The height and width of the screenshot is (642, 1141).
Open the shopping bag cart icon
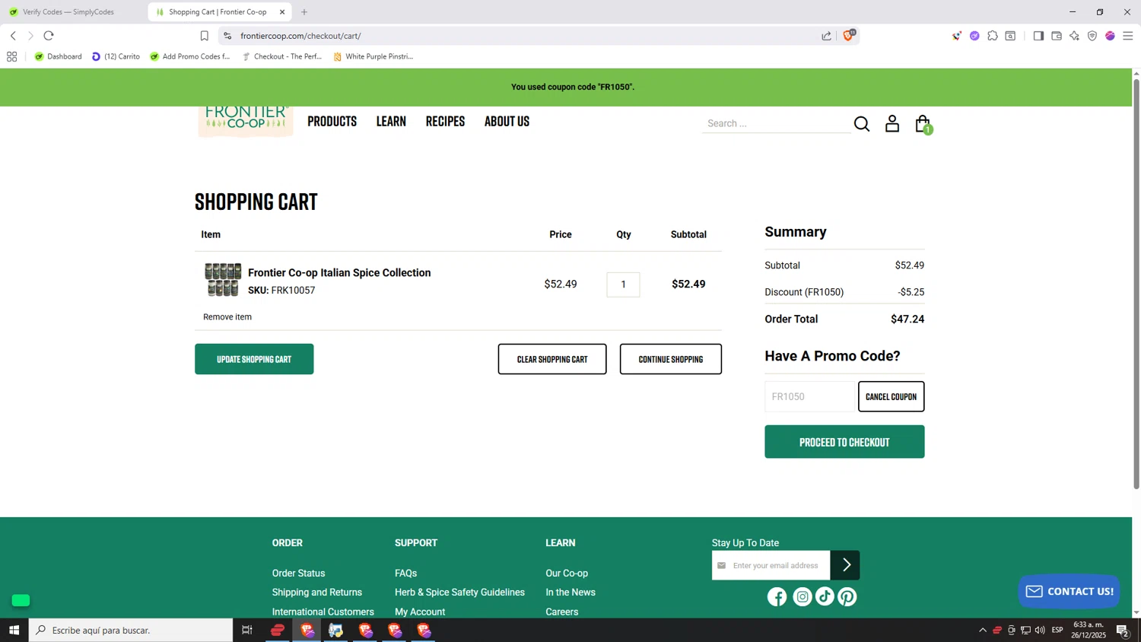pyautogui.click(x=923, y=123)
